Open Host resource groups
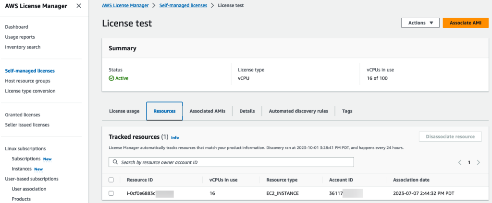The height and width of the screenshot is (203, 492). tap(27, 81)
